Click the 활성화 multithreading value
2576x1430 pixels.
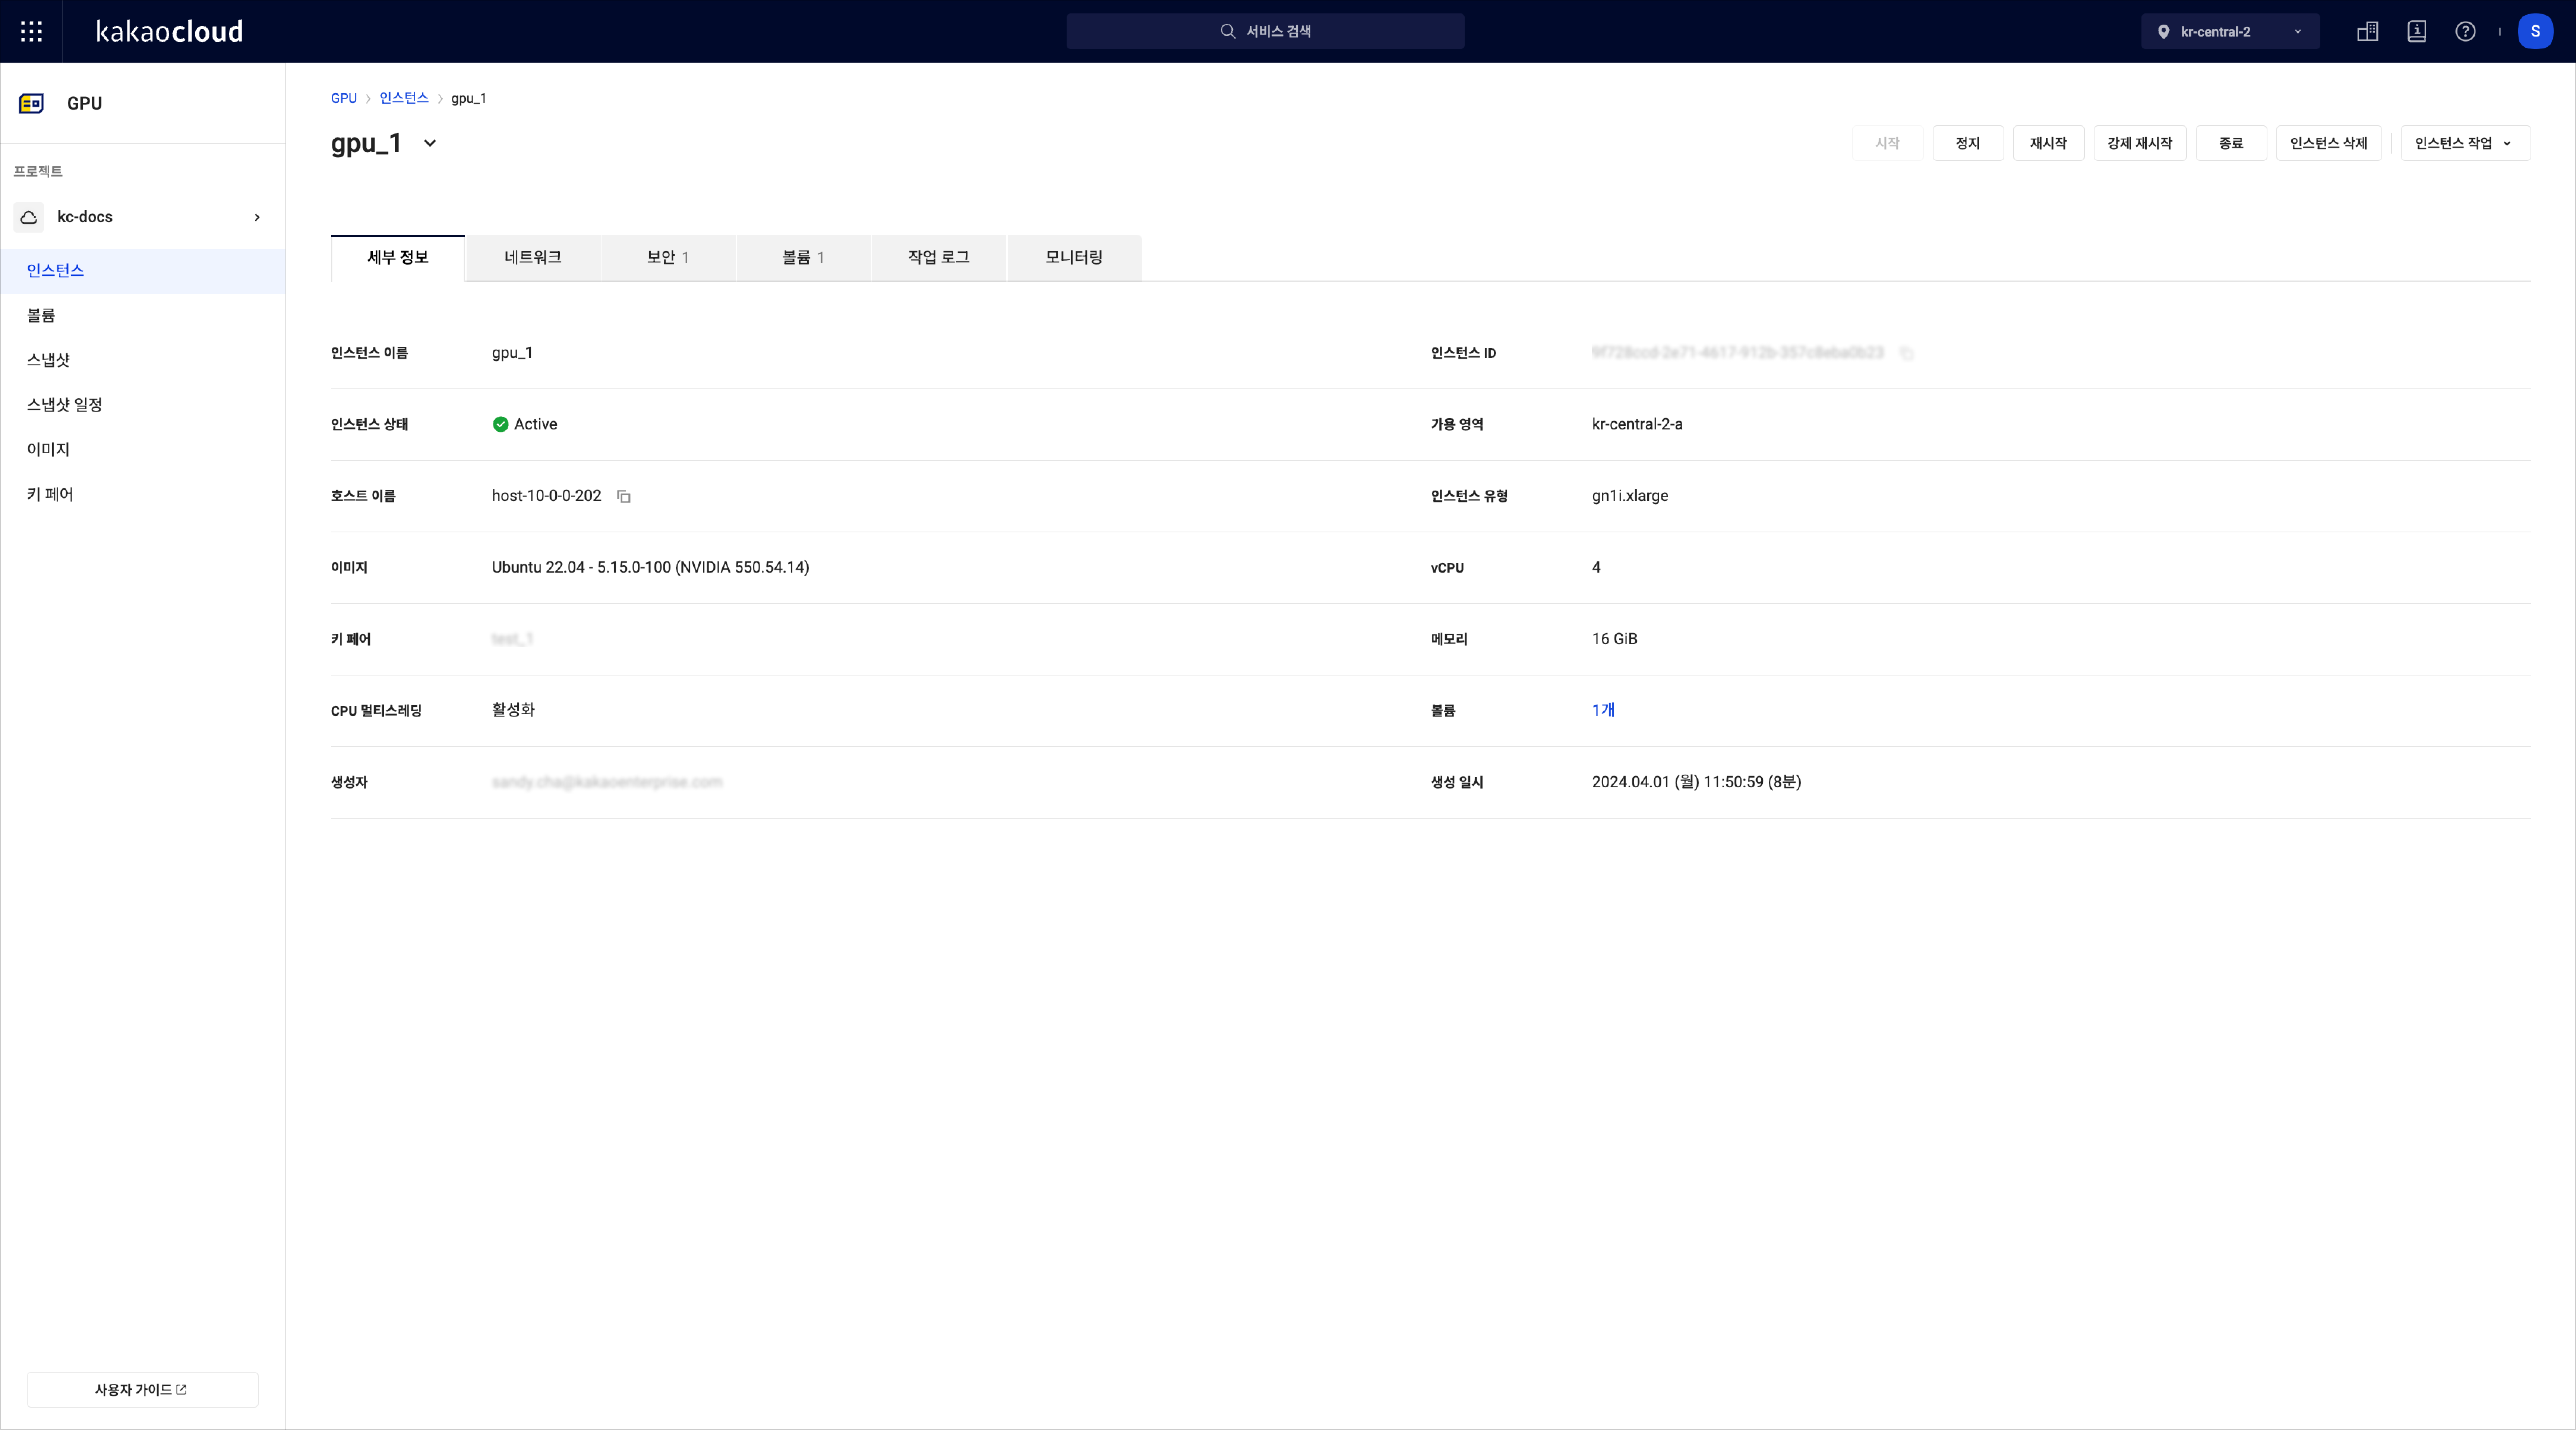(x=513, y=710)
